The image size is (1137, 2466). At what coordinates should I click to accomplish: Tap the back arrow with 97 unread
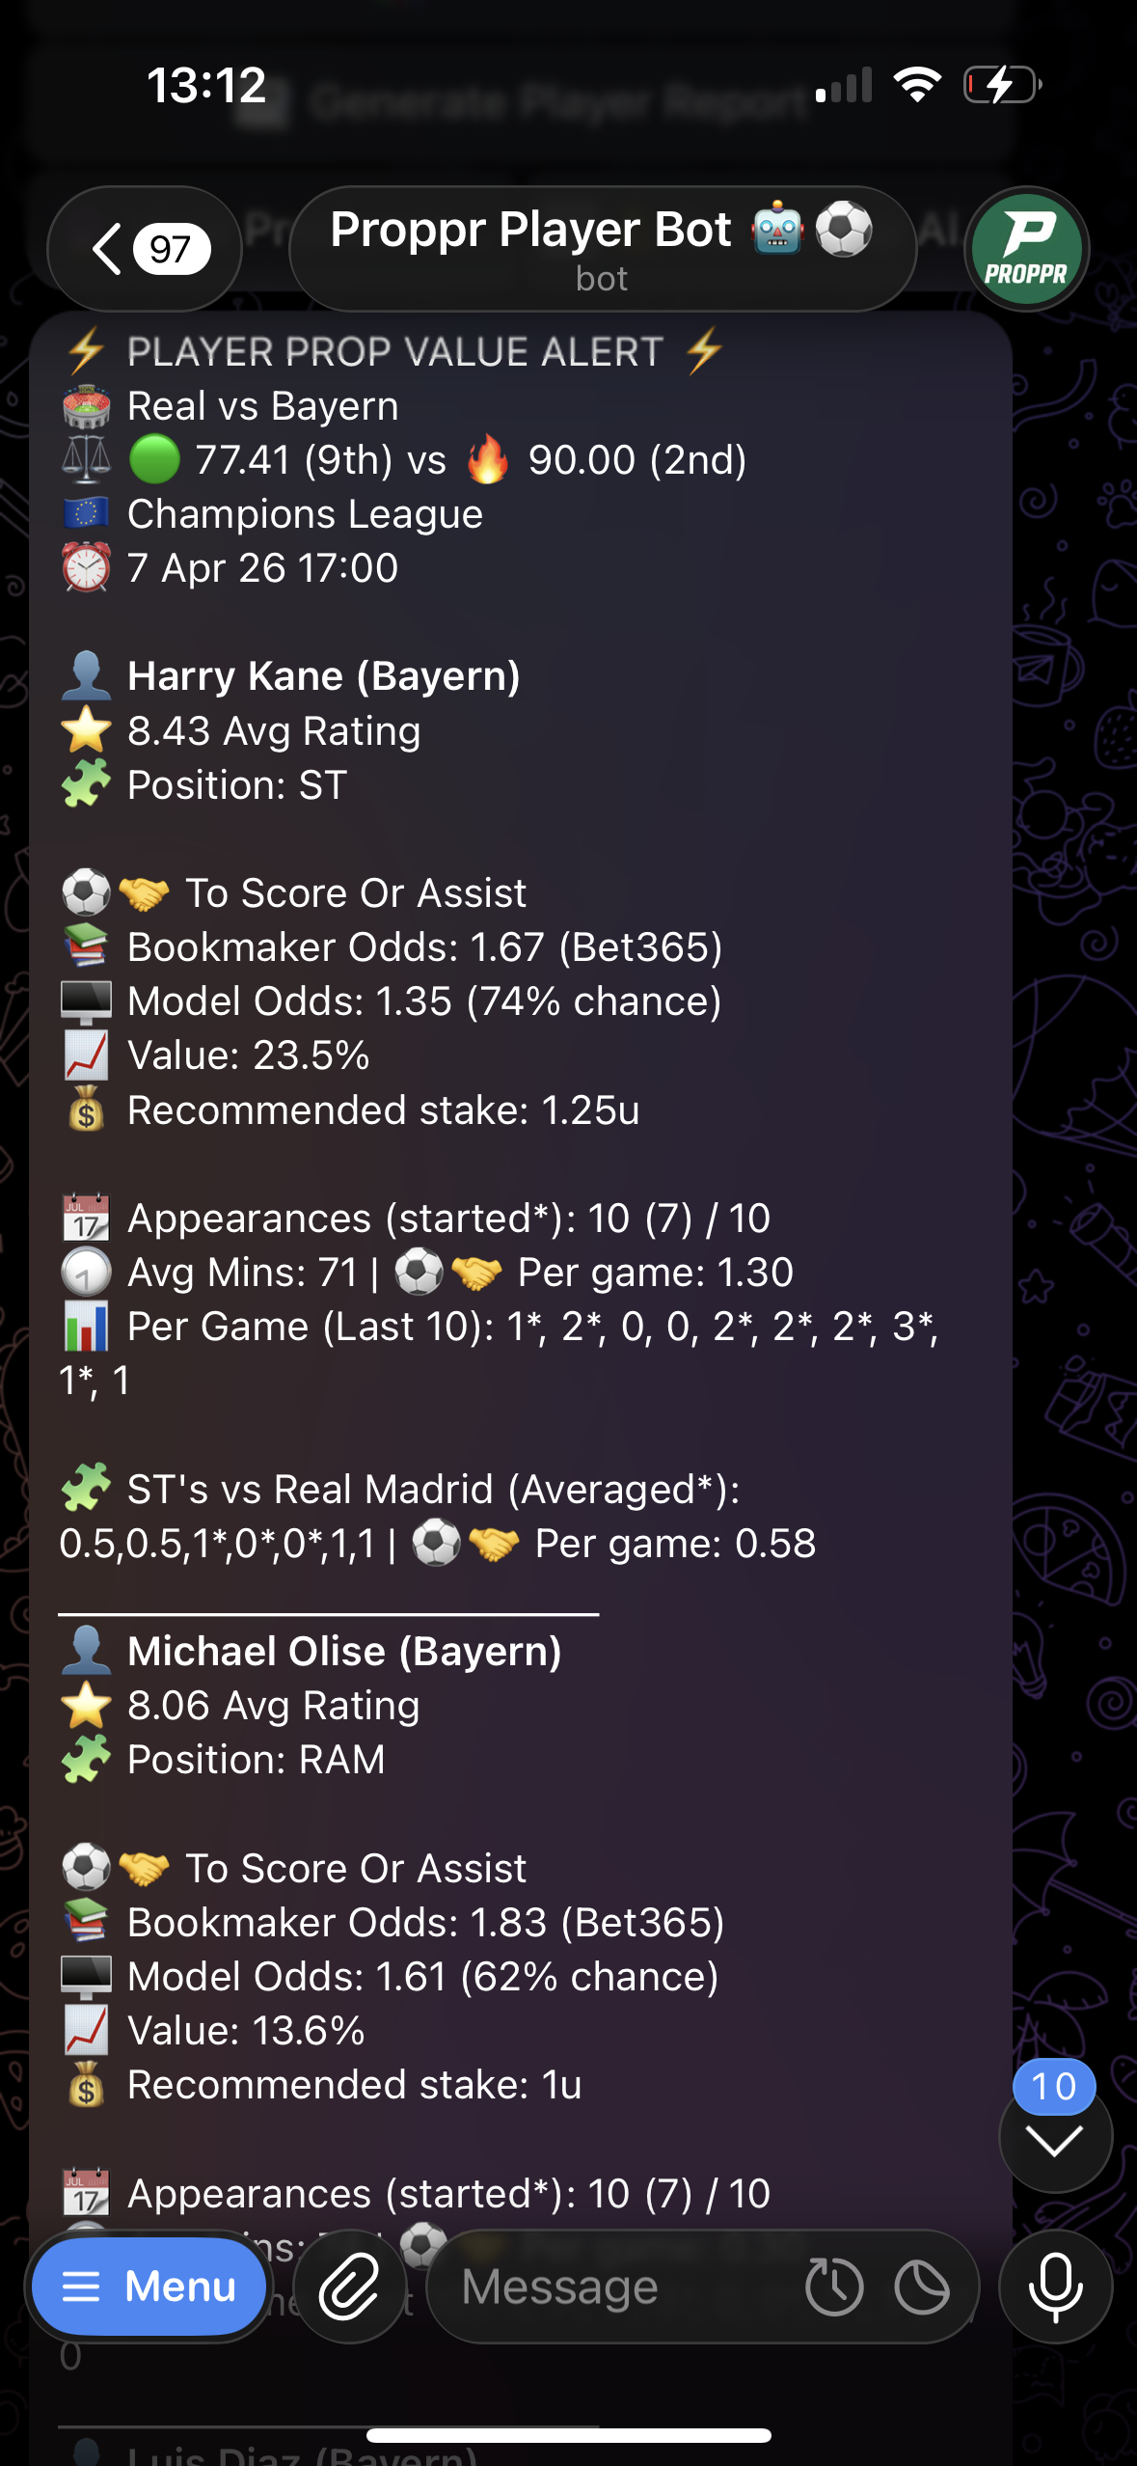[145, 249]
